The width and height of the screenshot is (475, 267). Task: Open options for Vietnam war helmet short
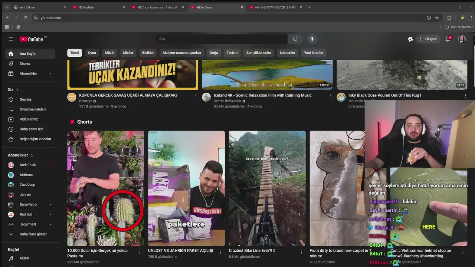[463, 252]
